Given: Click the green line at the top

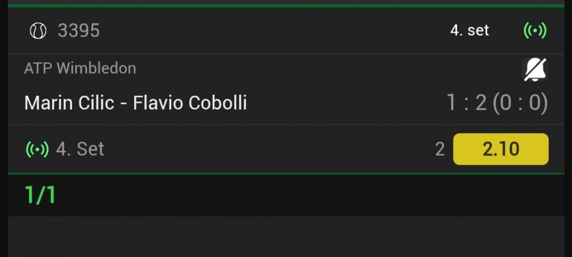Looking at the screenshot, I should tap(286, 5).
